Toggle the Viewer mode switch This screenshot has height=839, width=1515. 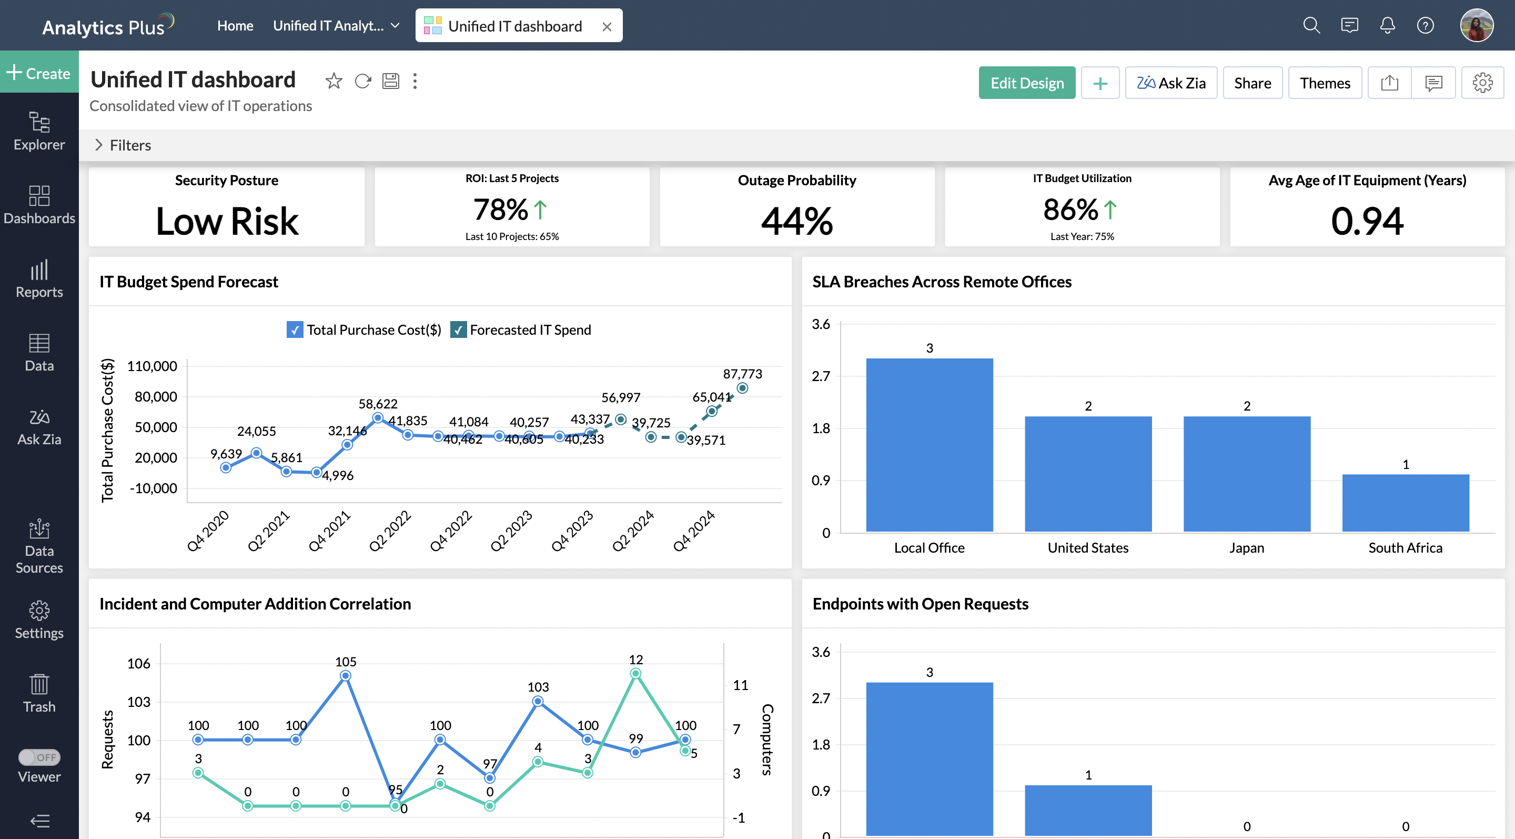39,757
